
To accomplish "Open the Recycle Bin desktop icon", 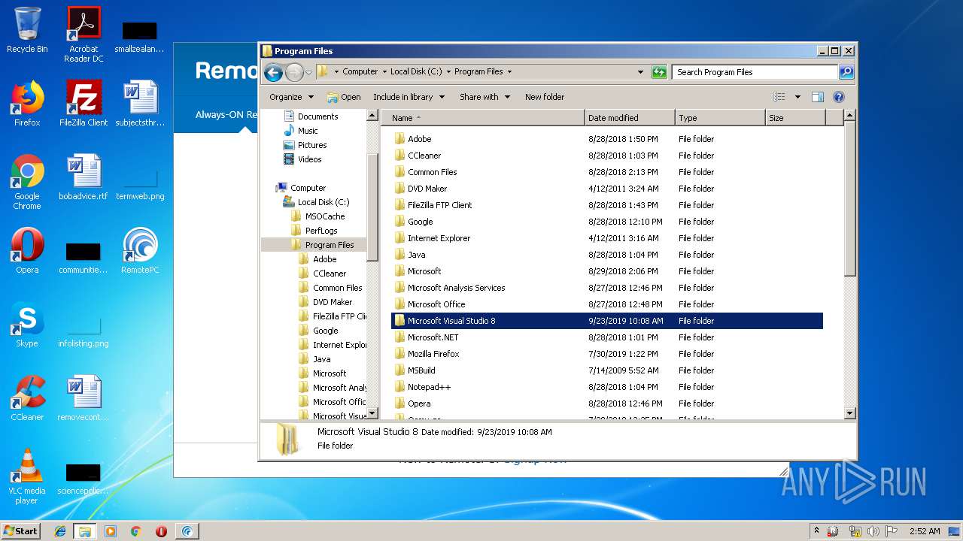I will point(27,30).
